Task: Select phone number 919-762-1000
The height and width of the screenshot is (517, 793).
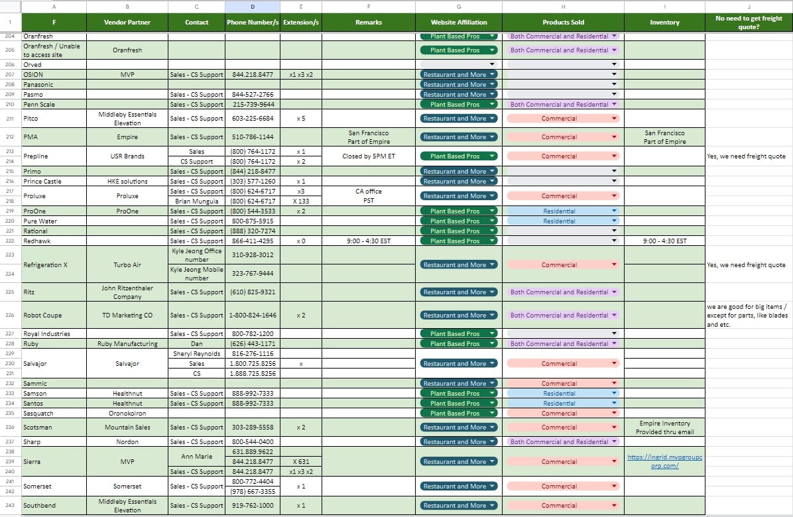Action: [253, 505]
